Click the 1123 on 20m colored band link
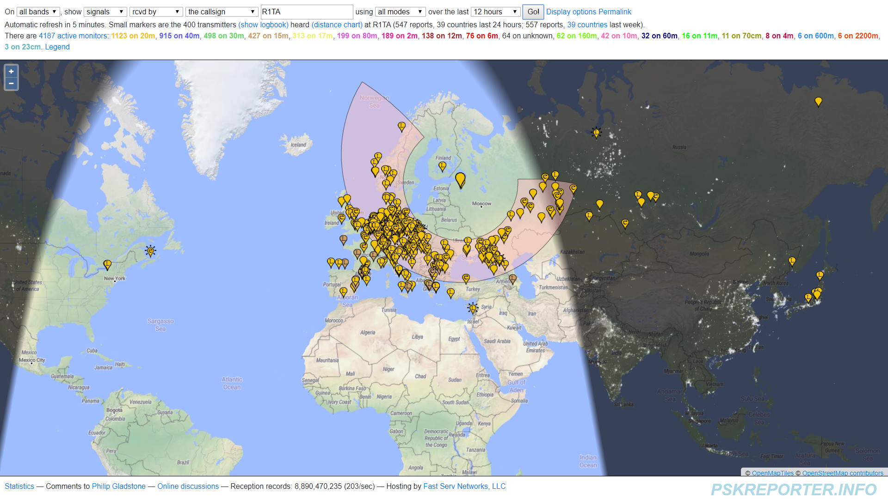888x499 pixels. [133, 36]
